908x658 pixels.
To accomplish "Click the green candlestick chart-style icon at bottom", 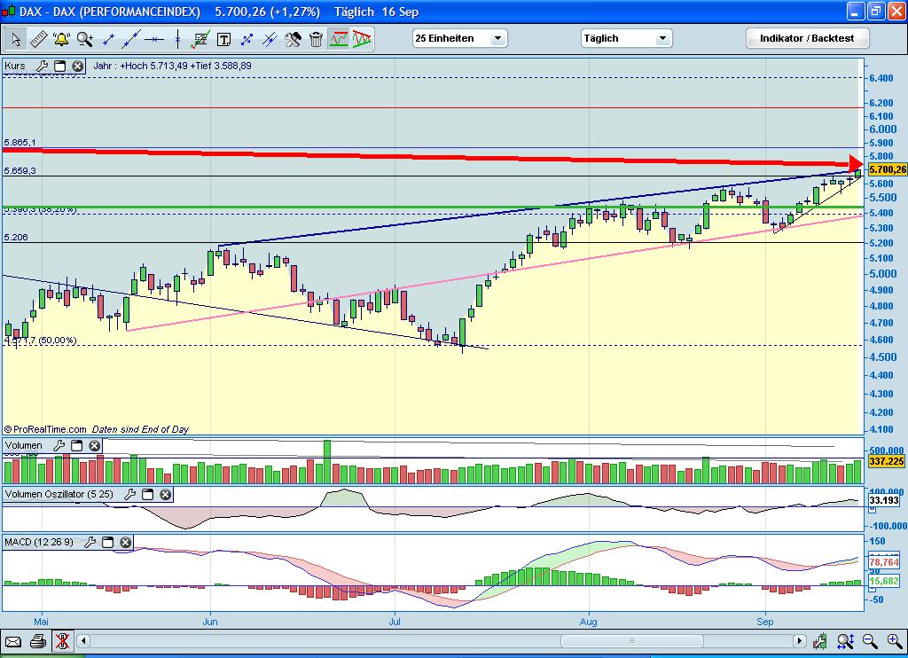I will pos(819,641).
